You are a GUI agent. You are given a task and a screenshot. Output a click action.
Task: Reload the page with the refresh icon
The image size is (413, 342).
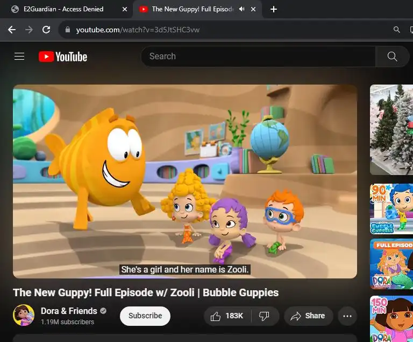coord(46,30)
